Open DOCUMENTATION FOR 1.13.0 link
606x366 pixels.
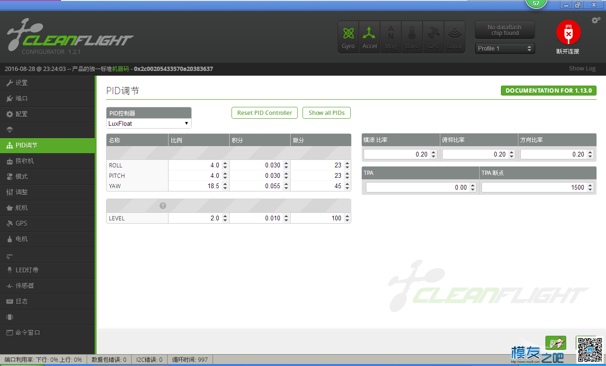click(548, 90)
